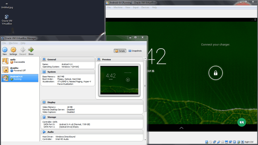258x145 pixels.
Task: Click the 'Right Ctrl' host key label
Action: (249, 142)
